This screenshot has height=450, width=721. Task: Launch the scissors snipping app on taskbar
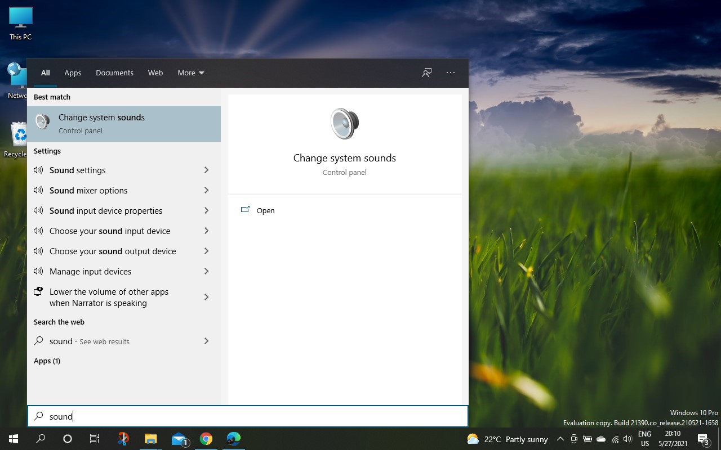pyautogui.click(x=123, y=439)
